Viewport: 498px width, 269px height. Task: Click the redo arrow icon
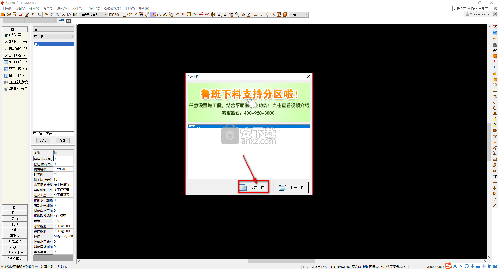[57, 14]
